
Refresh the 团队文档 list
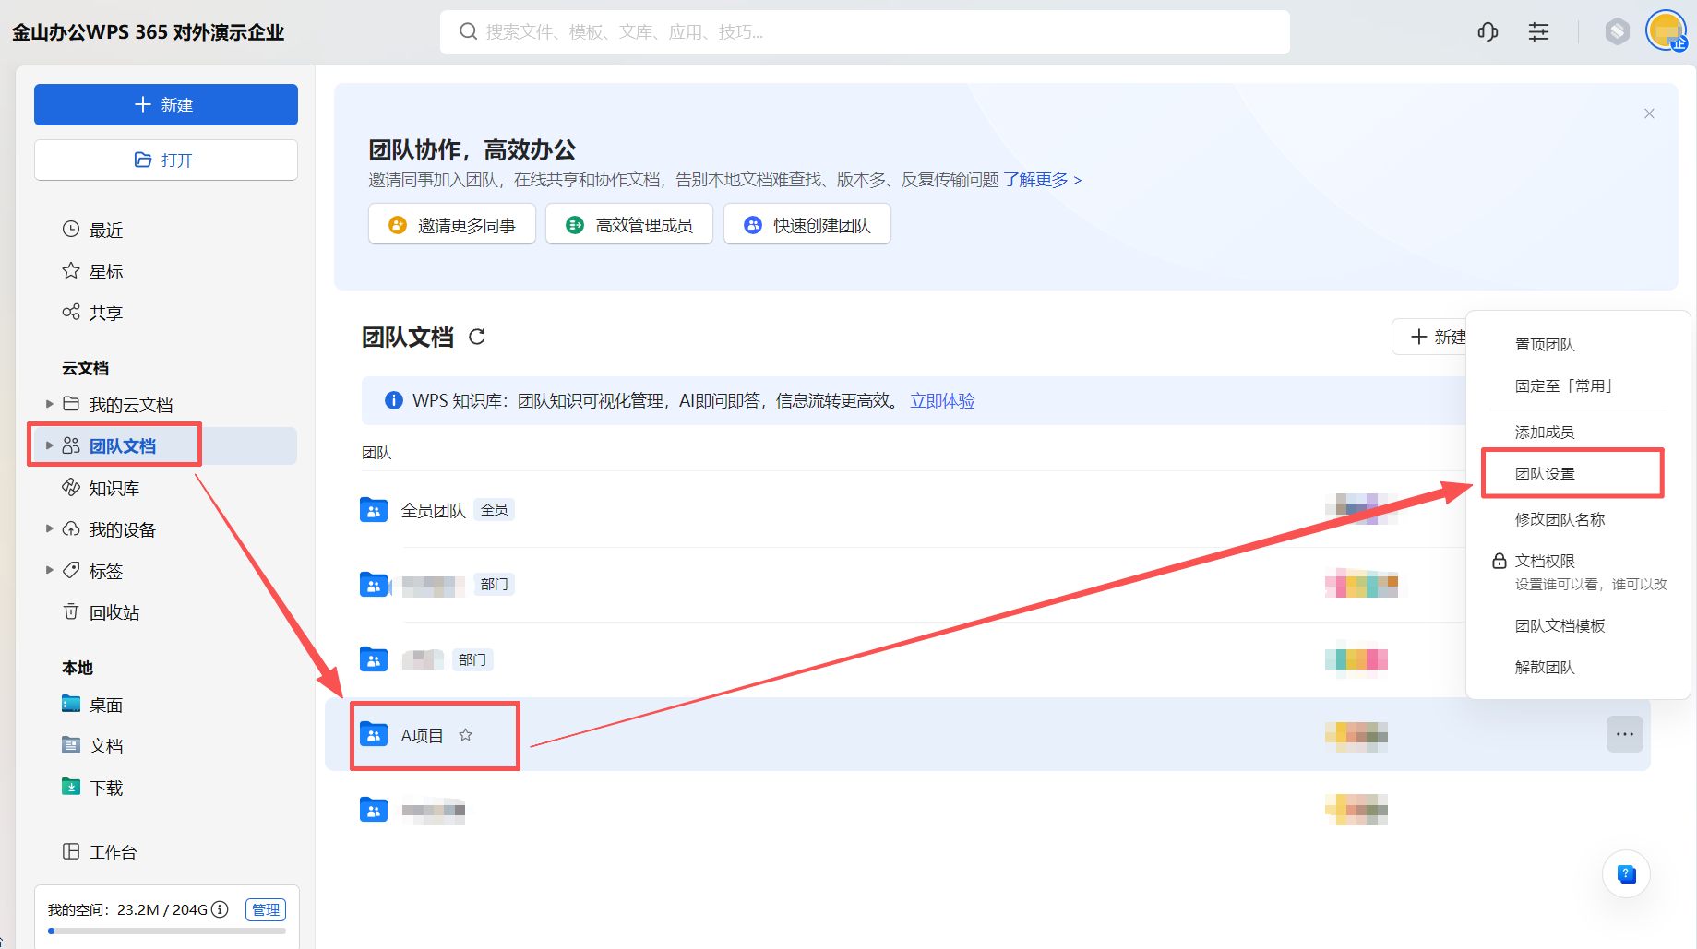(x=477, y=337)
